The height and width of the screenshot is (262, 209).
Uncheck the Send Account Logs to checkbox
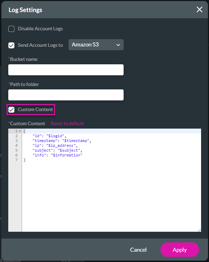[x=11, y=45]
